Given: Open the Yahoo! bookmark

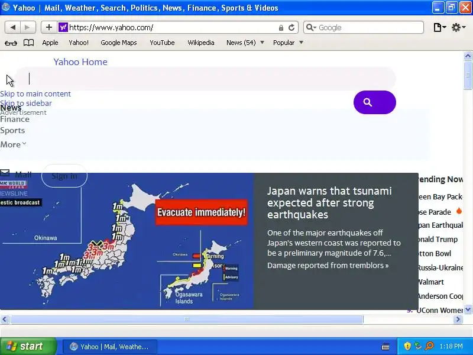Looking at the screenshot, I should pyautogui.click(x=79, y=43).
